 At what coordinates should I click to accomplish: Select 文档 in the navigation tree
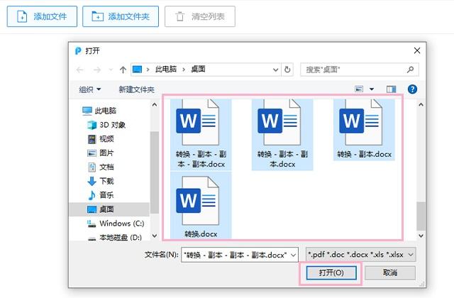coord(101,167)
